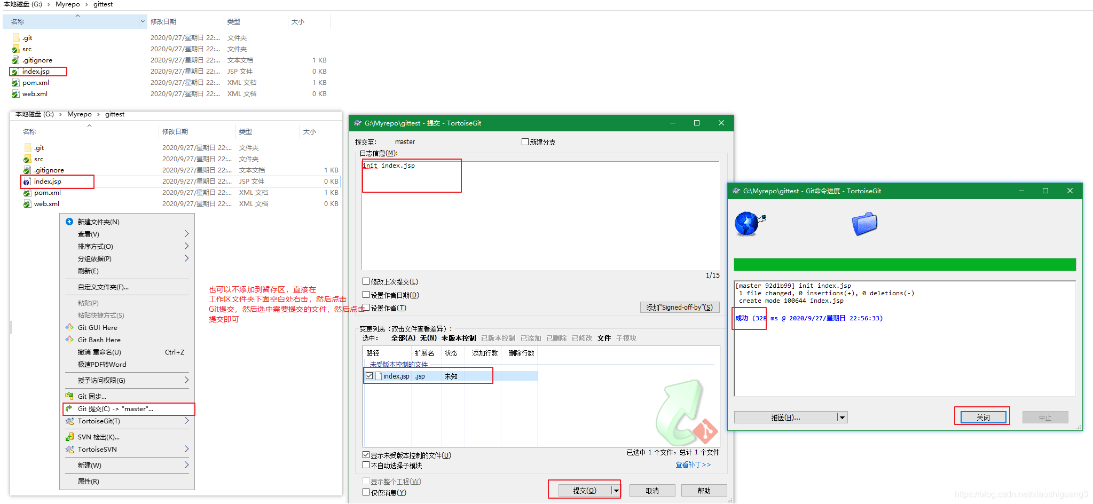Expand the TortoiseGit submenu arrow
The width and height of the screenshot is (1093, 504).
pyautogui.click(x=186, y=421)
